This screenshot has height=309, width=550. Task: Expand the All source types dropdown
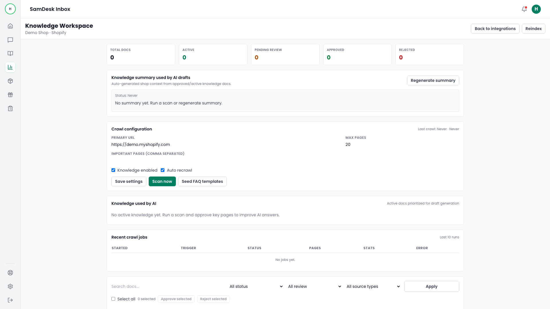tap(373, 286)
